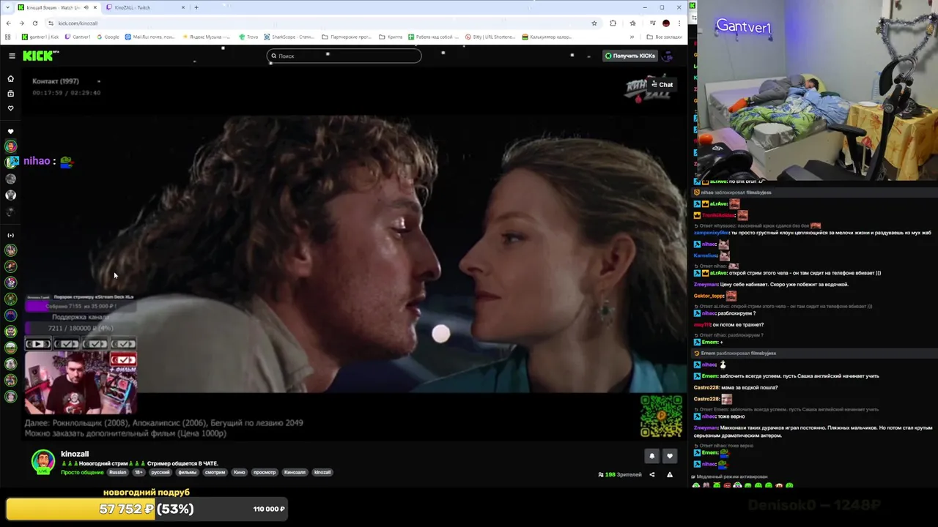Click the share icon beside viewer count
938x527 pixels.
coord(651,474)
